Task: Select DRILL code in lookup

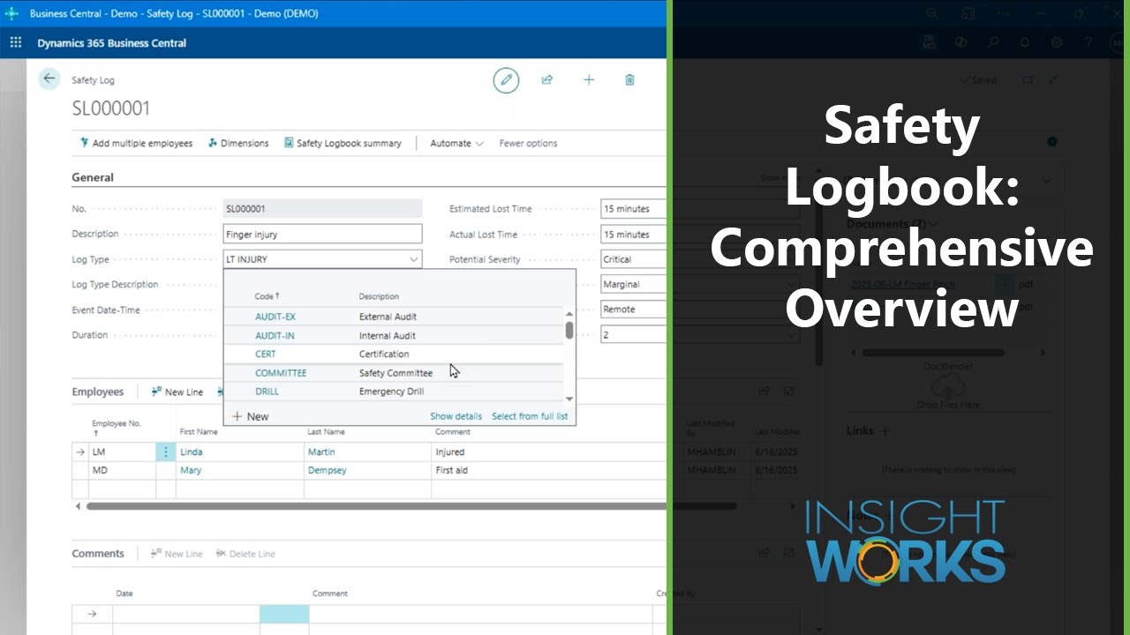Action: coord(267,392)
